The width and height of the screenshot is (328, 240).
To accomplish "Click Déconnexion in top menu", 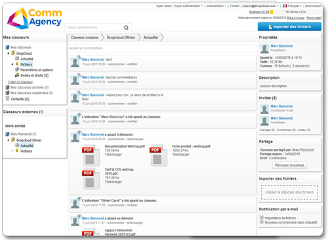I will coord(313,6).
